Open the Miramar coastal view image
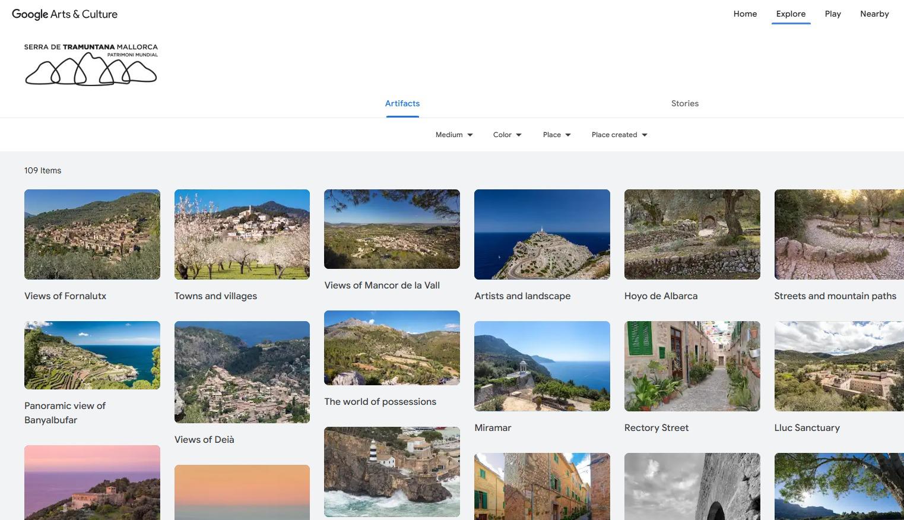The image size is (904, 520). 542,366
